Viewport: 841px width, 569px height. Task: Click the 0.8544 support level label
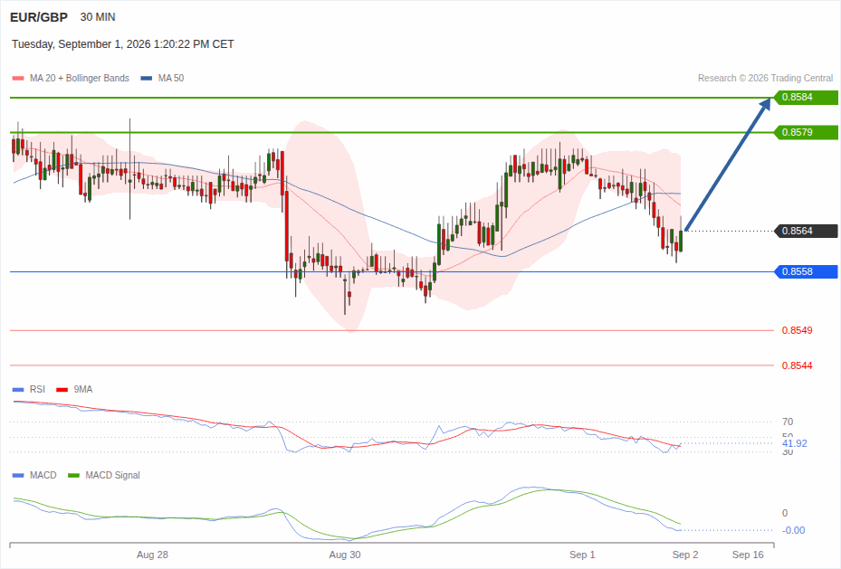(x=797, y=366)
